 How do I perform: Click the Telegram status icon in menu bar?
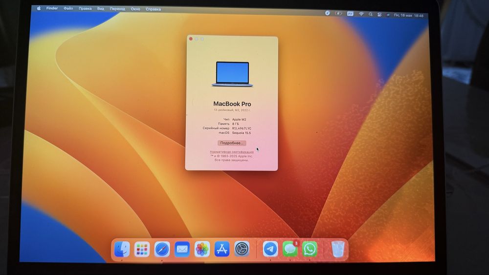(x=327, y=13)
